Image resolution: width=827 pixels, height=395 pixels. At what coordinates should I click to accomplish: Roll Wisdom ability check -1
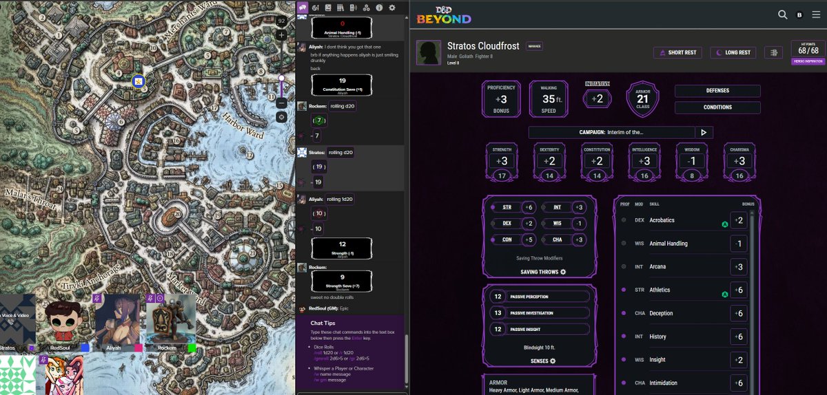coord(691,161)
